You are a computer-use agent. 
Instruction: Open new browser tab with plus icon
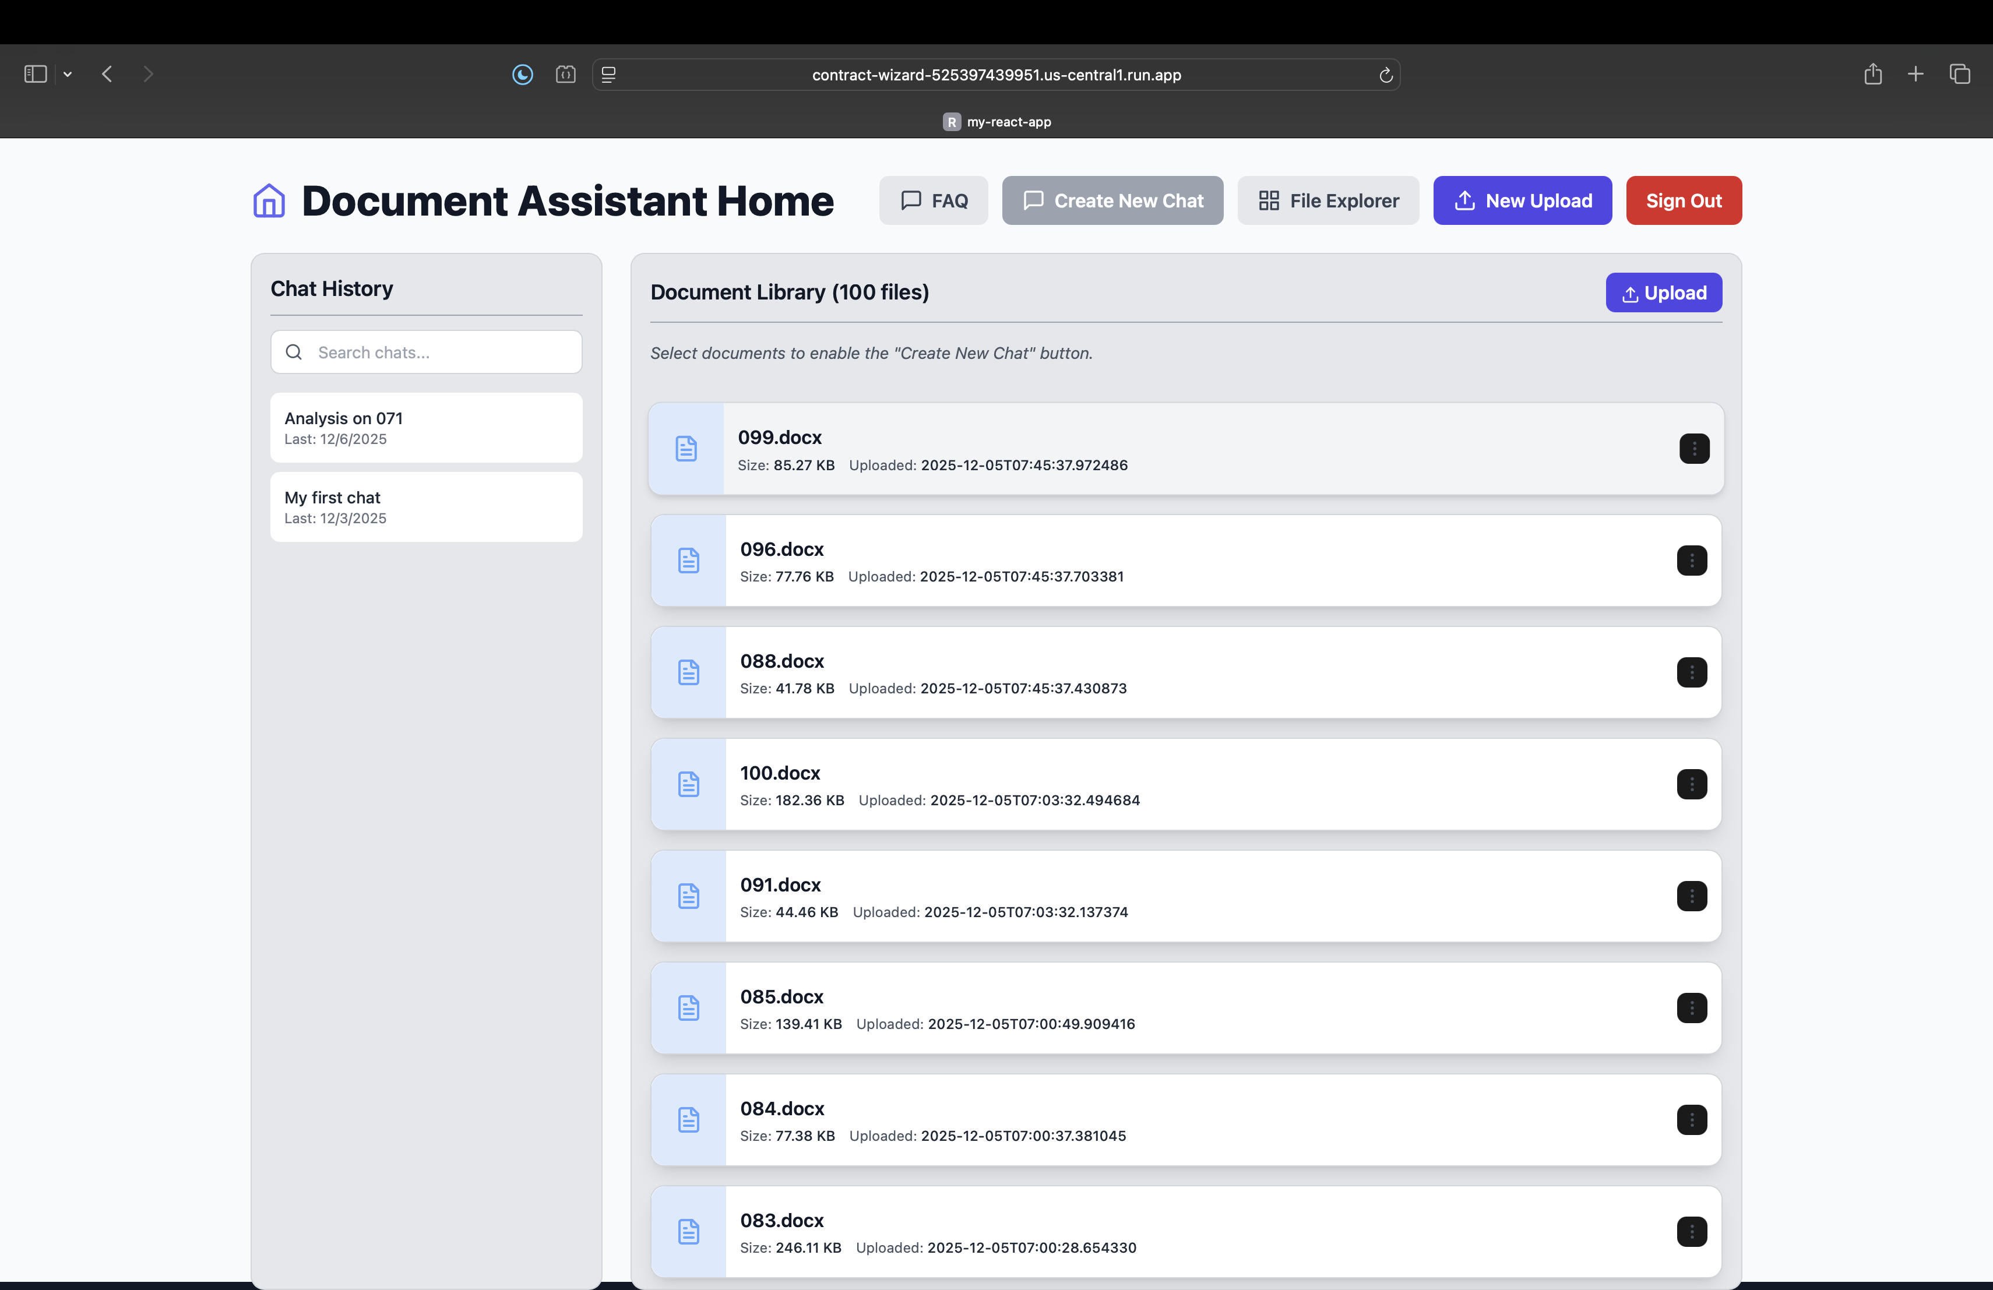(1915, 75)
